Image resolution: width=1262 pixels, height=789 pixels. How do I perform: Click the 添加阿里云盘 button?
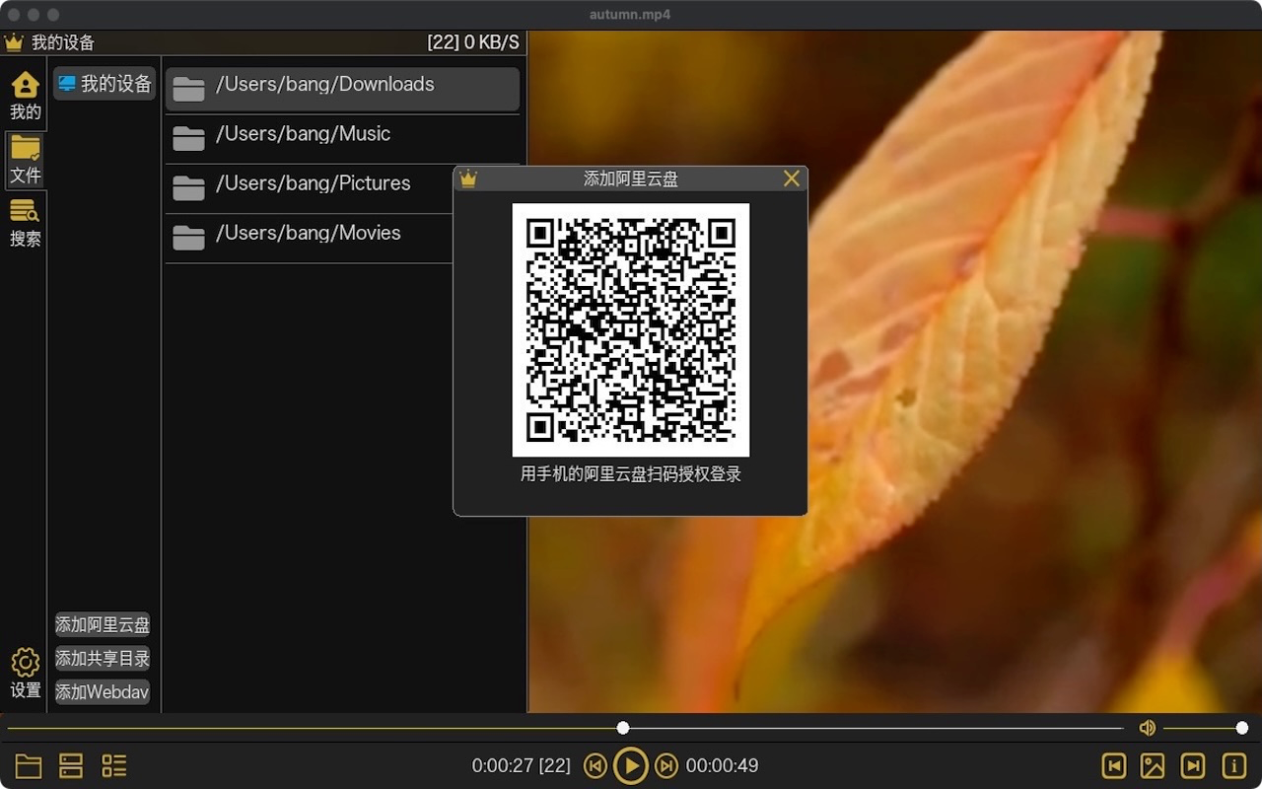(x=103, y=624)
